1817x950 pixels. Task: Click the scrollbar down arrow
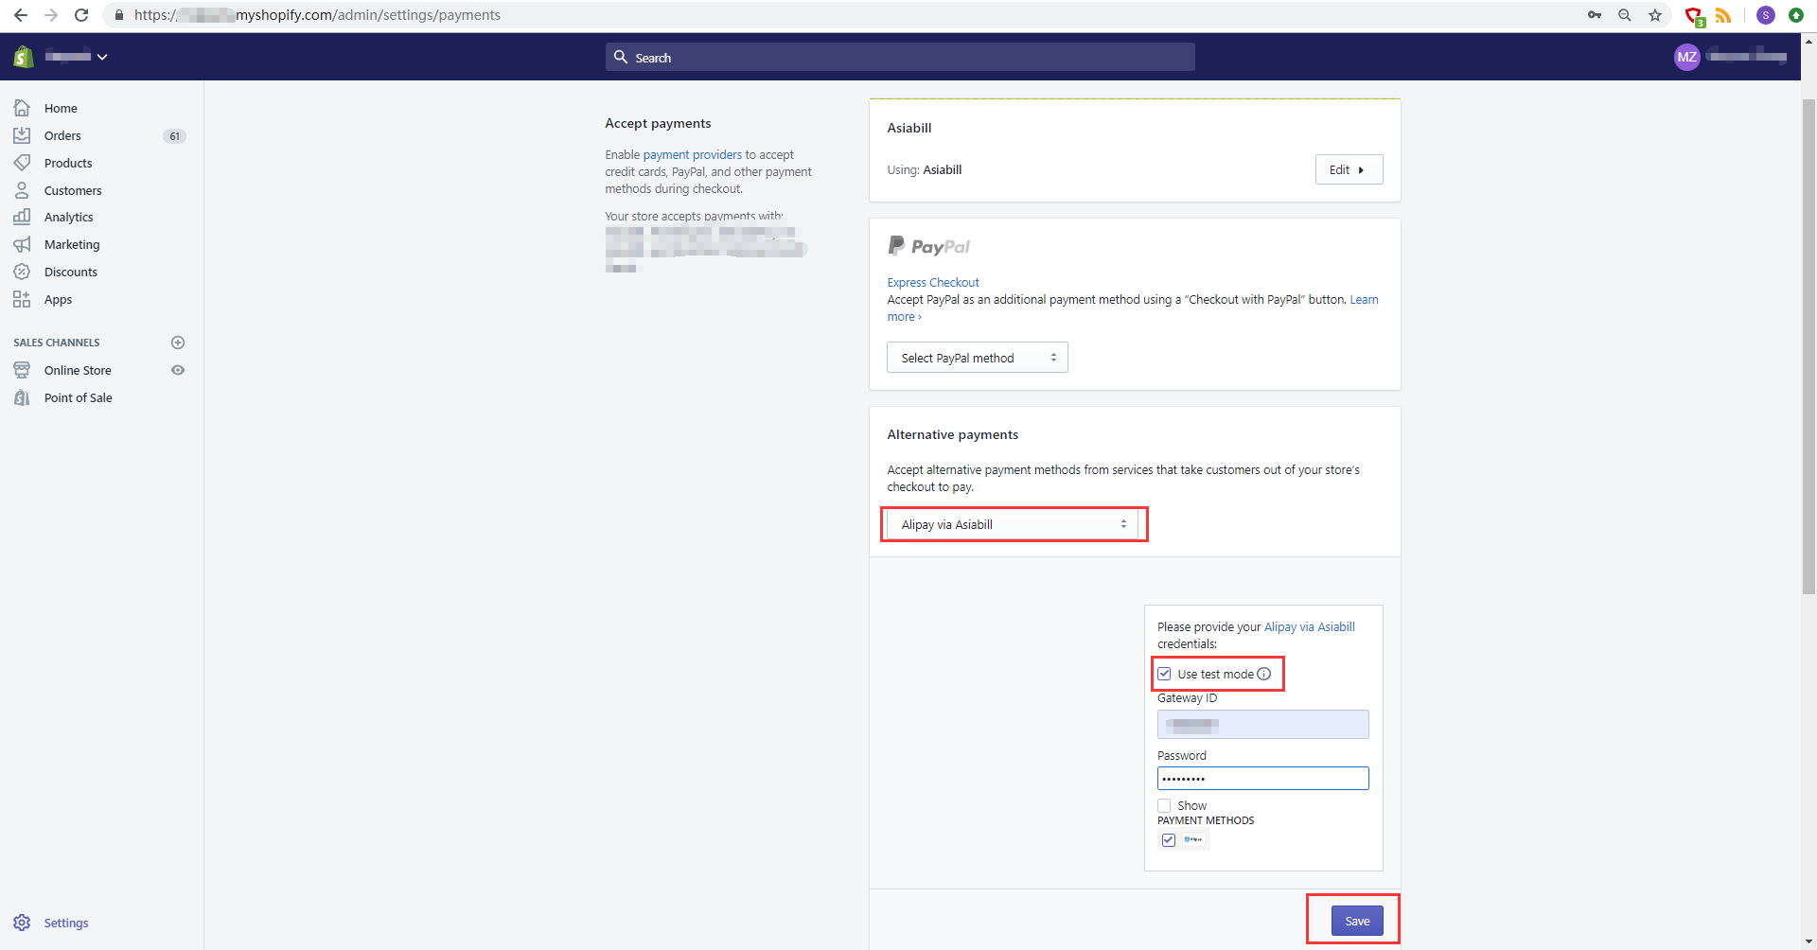coord(1808,942)
